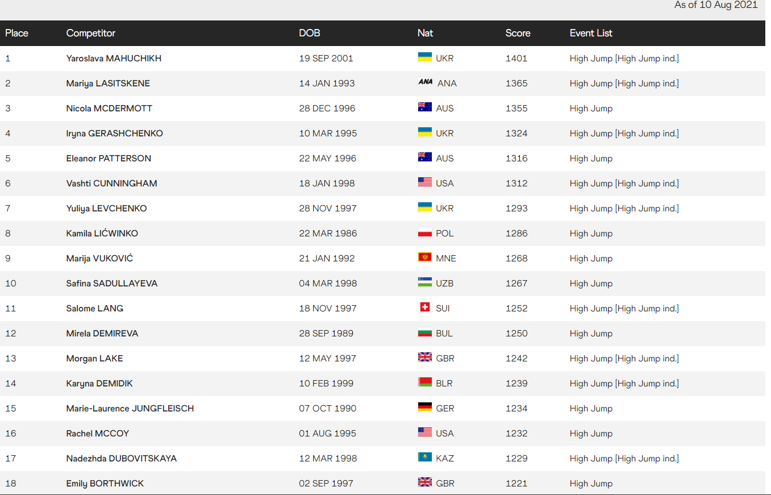This screenshot has width=771, height=495.
Task: Click Emily BORTHWICK's name
Action: point(105,484)
